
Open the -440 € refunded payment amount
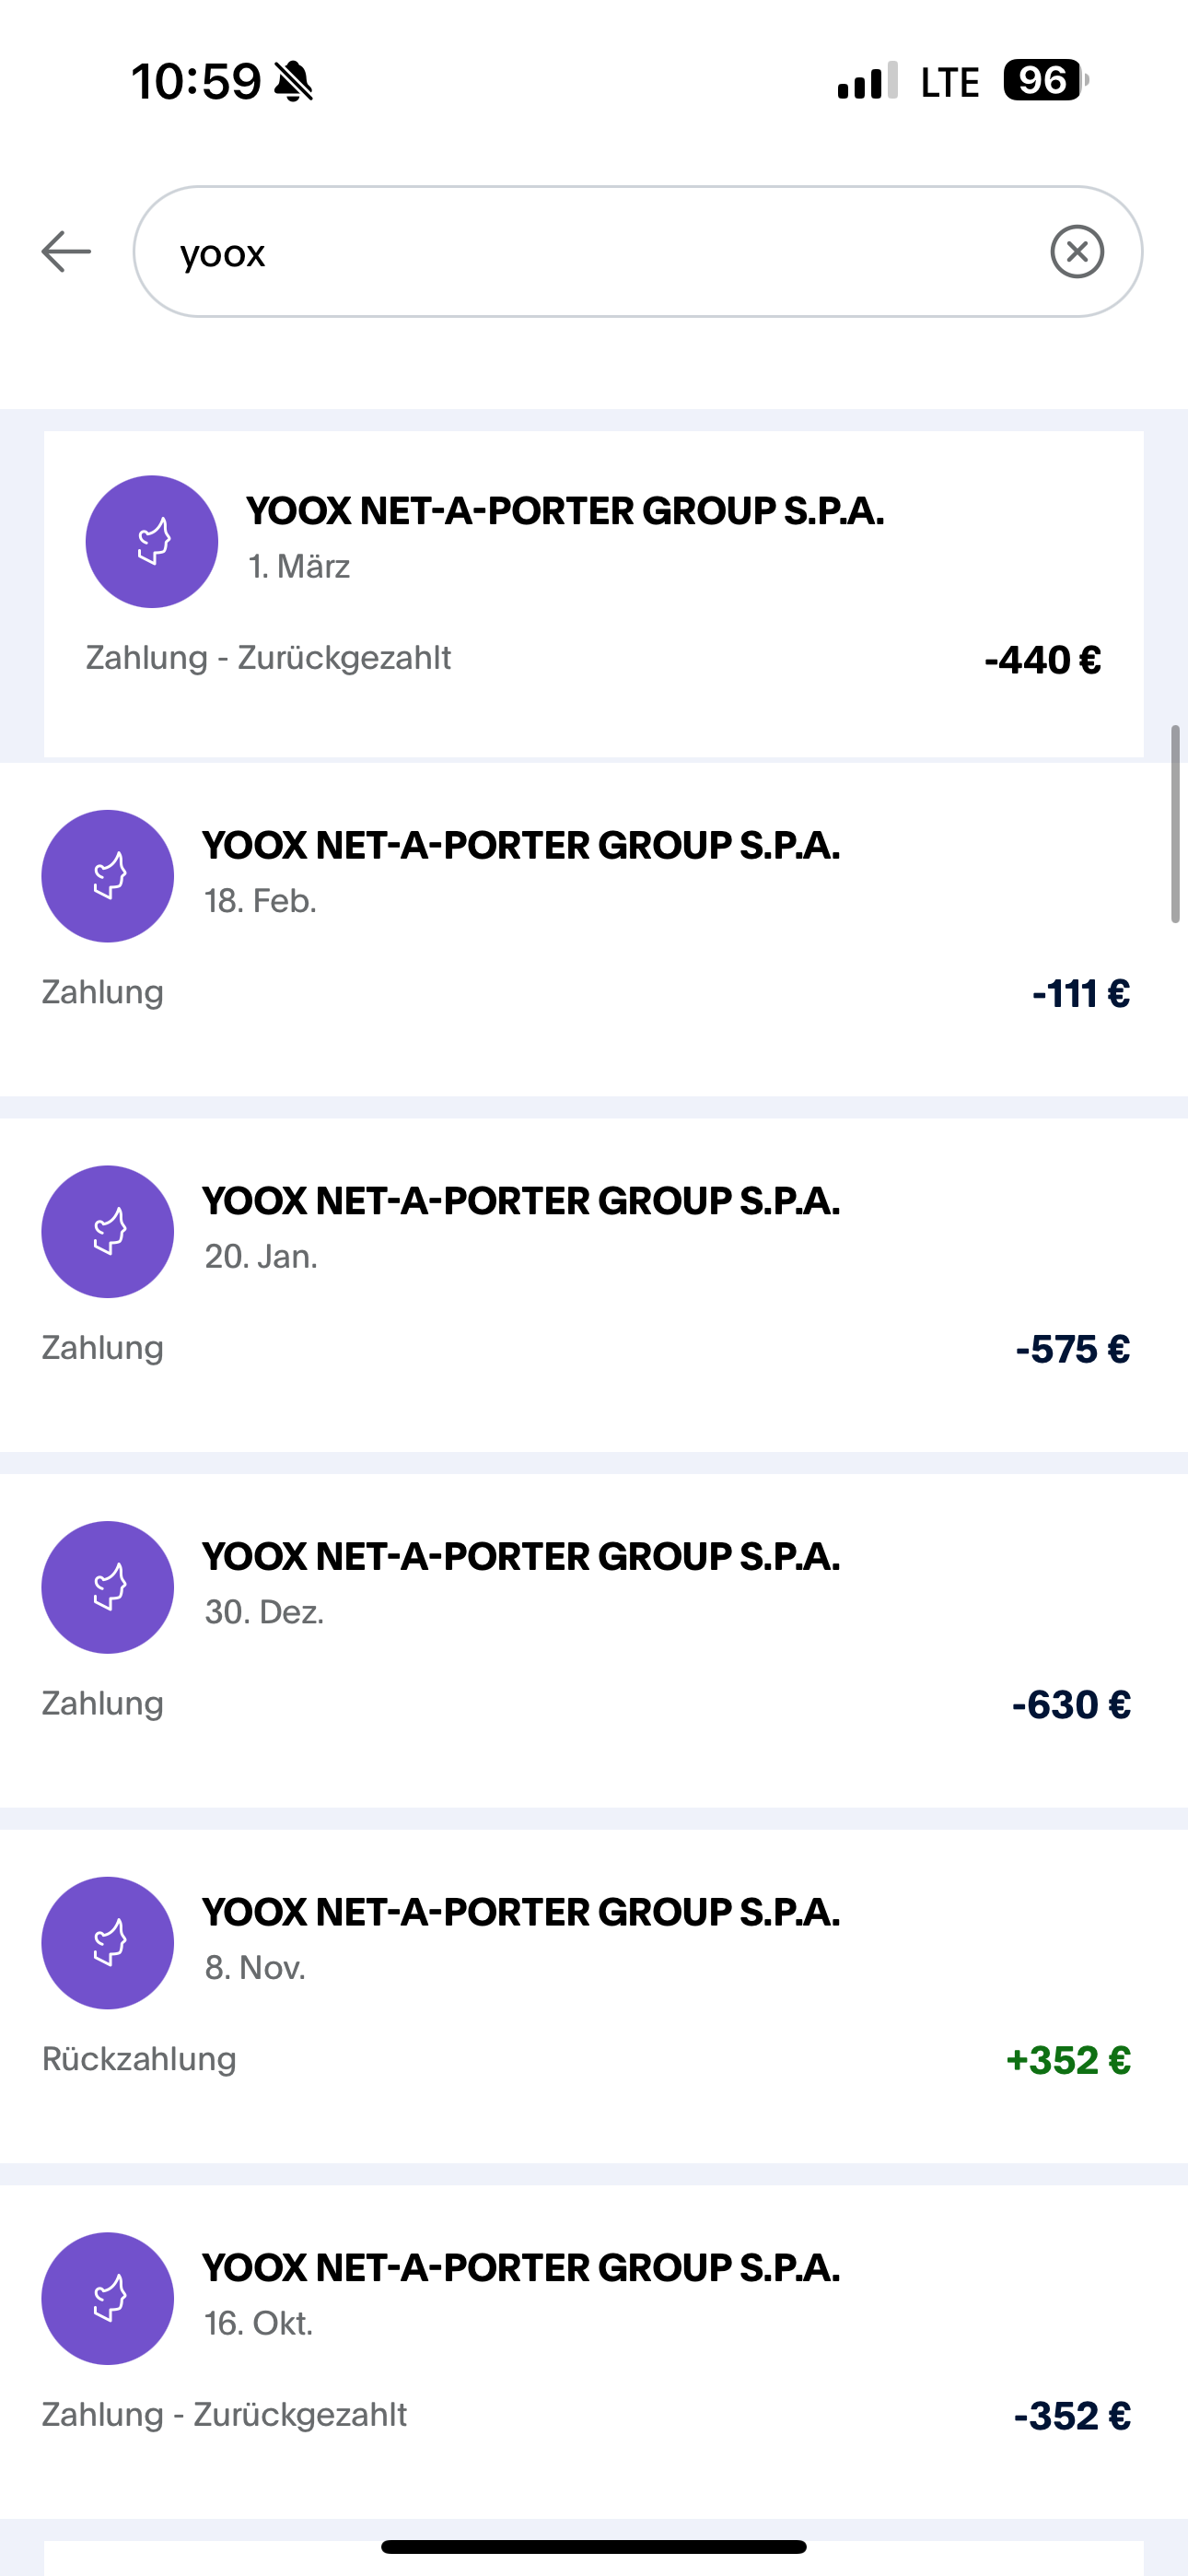1042,660
